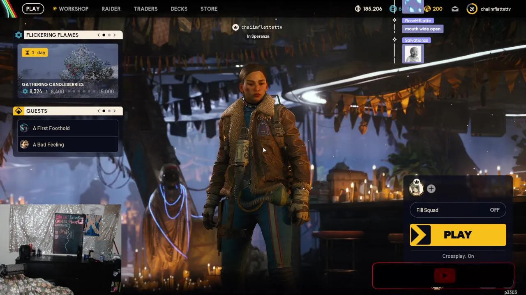Go to previous event with left arrow
The height and width of the screenshot is (295, 526).
[99, 35]
